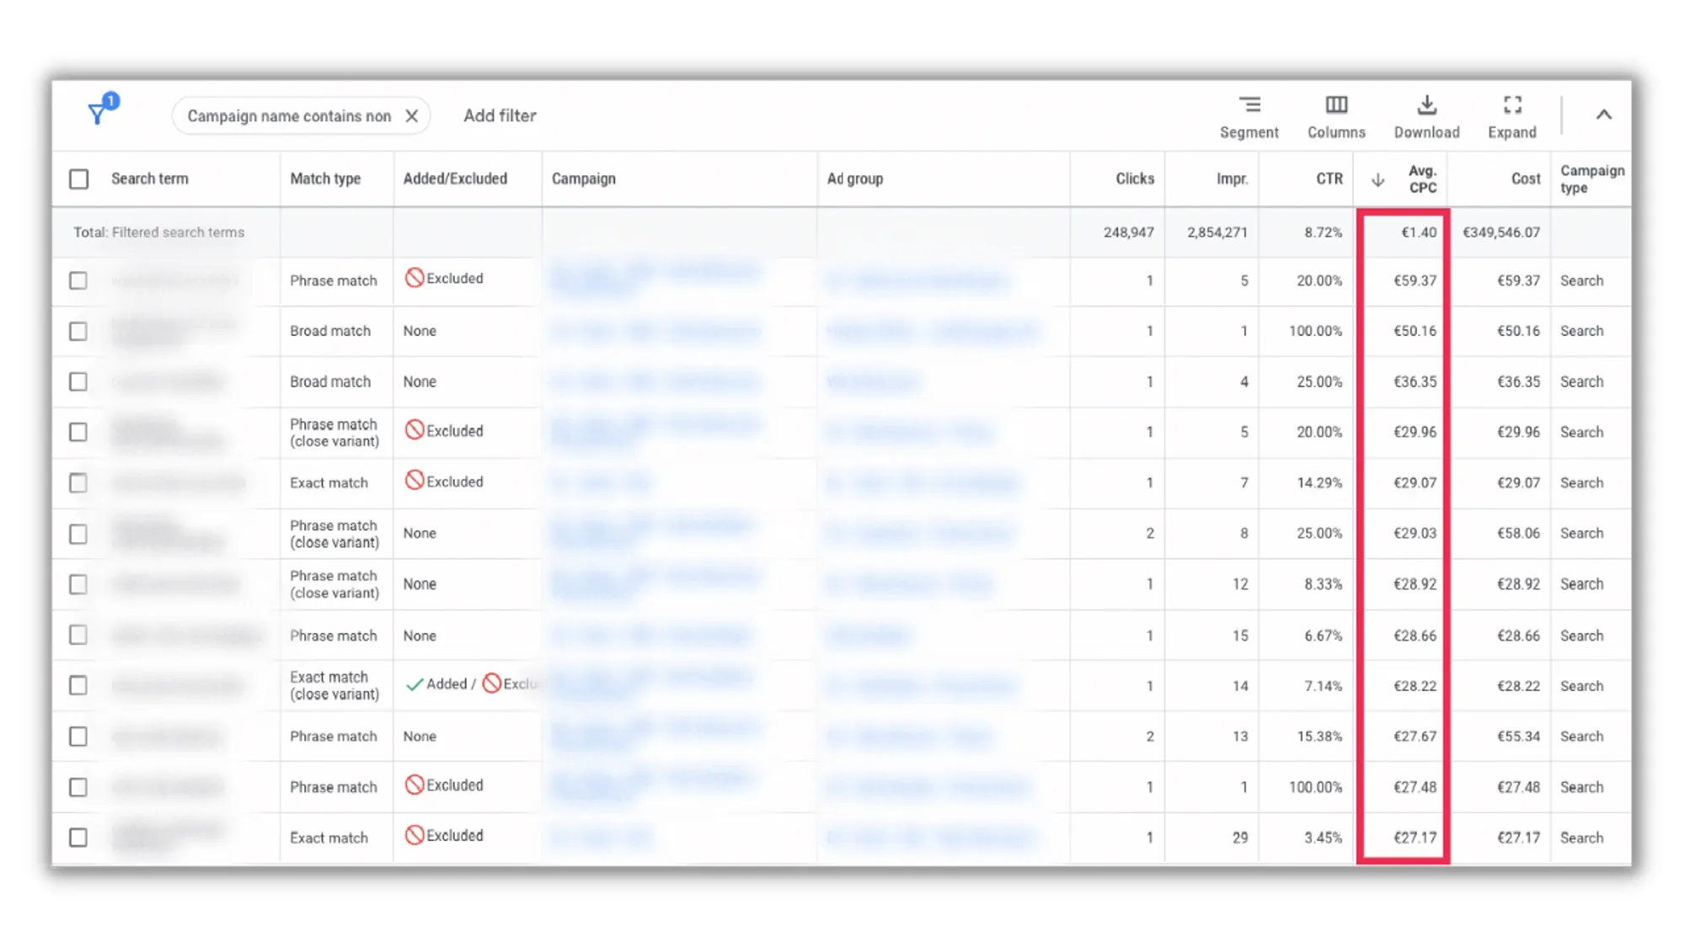Open the Segment menu
The image size is (1685, 947).
(x=1249, y=116)
